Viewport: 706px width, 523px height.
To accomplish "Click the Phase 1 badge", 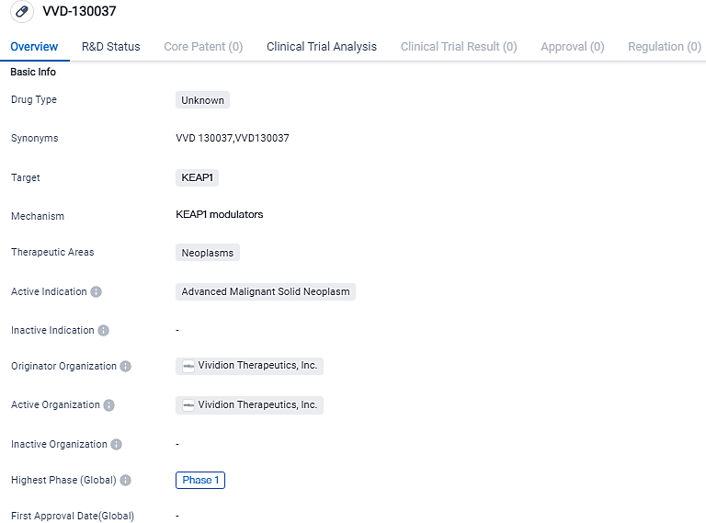I will coord(200,480).
